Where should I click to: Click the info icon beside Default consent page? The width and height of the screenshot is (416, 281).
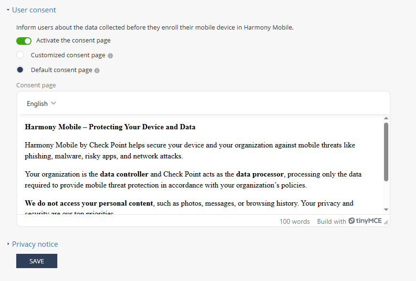[97, 71]
